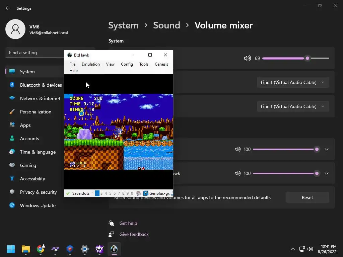Select BizHawk save slot 0
The width and height of the screenshot is (343, 257).
pos(132,193)
